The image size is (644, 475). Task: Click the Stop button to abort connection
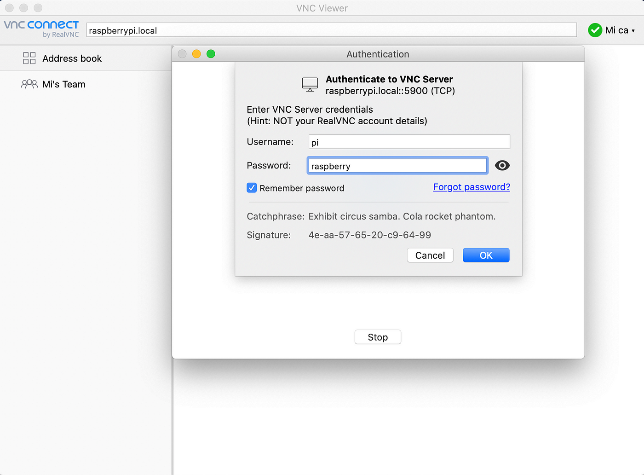pyautogui.click(x=378, y=337)
